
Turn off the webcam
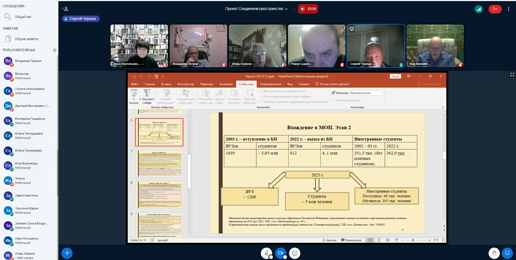(x=280, y=253)
